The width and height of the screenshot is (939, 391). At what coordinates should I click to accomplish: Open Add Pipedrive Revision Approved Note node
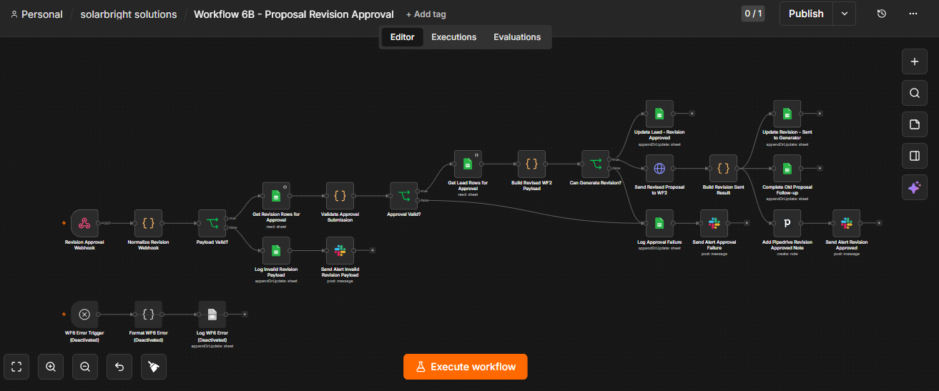click(787, 224)
